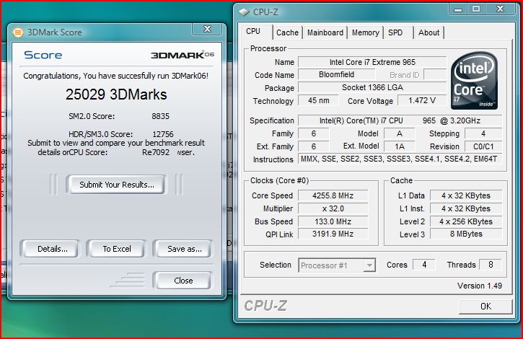Click the Revision value 'C0/C1'
Image resolution: width=523 pixels, height=339 pixels.
tap(483, 146)
